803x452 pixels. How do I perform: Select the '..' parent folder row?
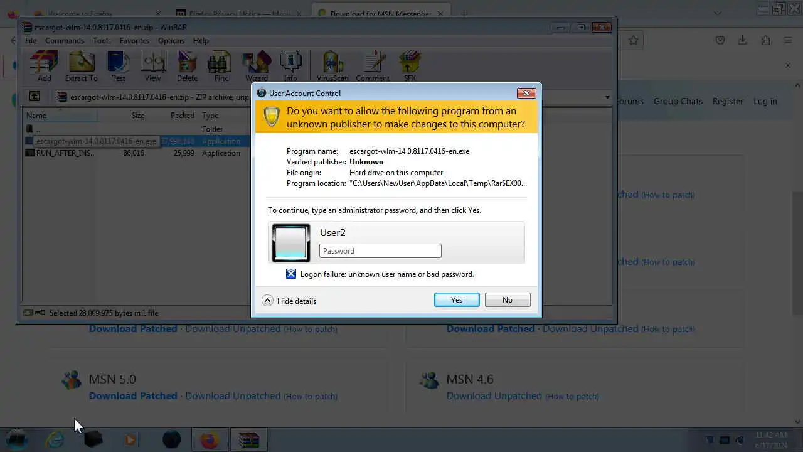[137, 129]
